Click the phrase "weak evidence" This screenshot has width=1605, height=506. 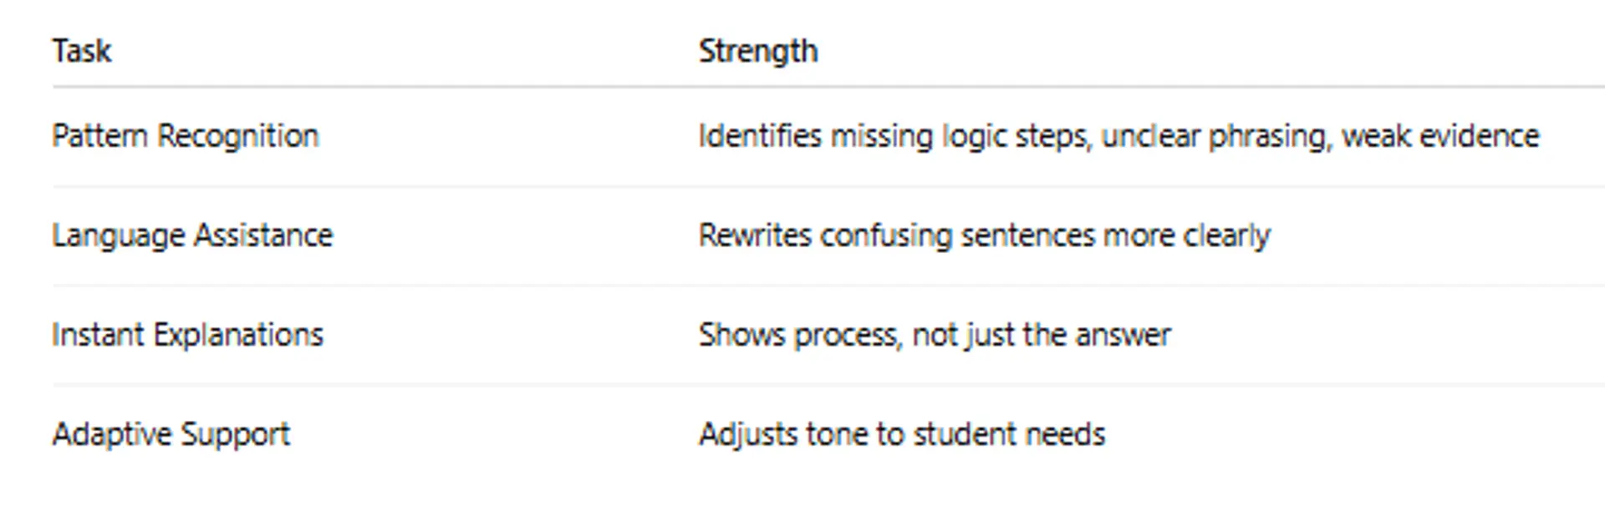tap(1439, 136)
